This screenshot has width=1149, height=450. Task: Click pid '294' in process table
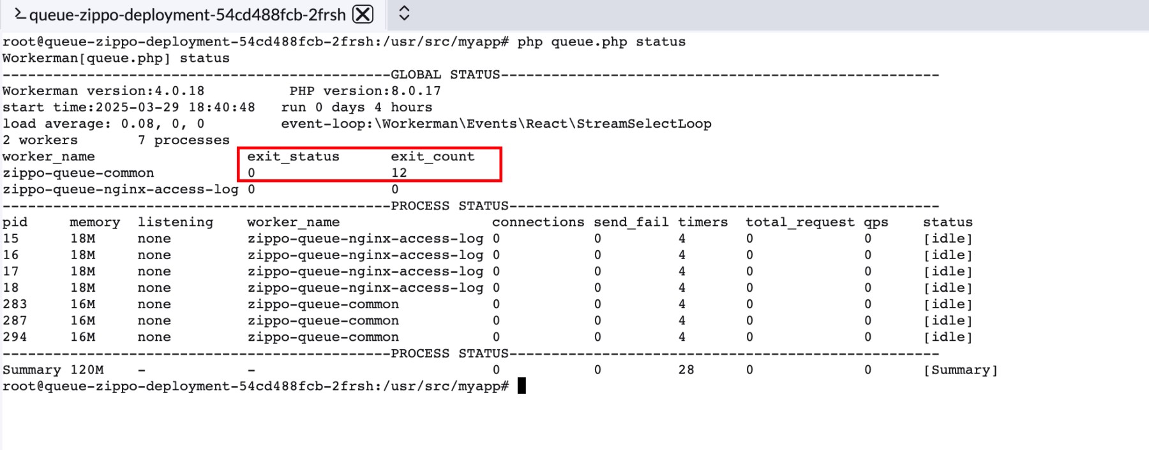point(15,337)
